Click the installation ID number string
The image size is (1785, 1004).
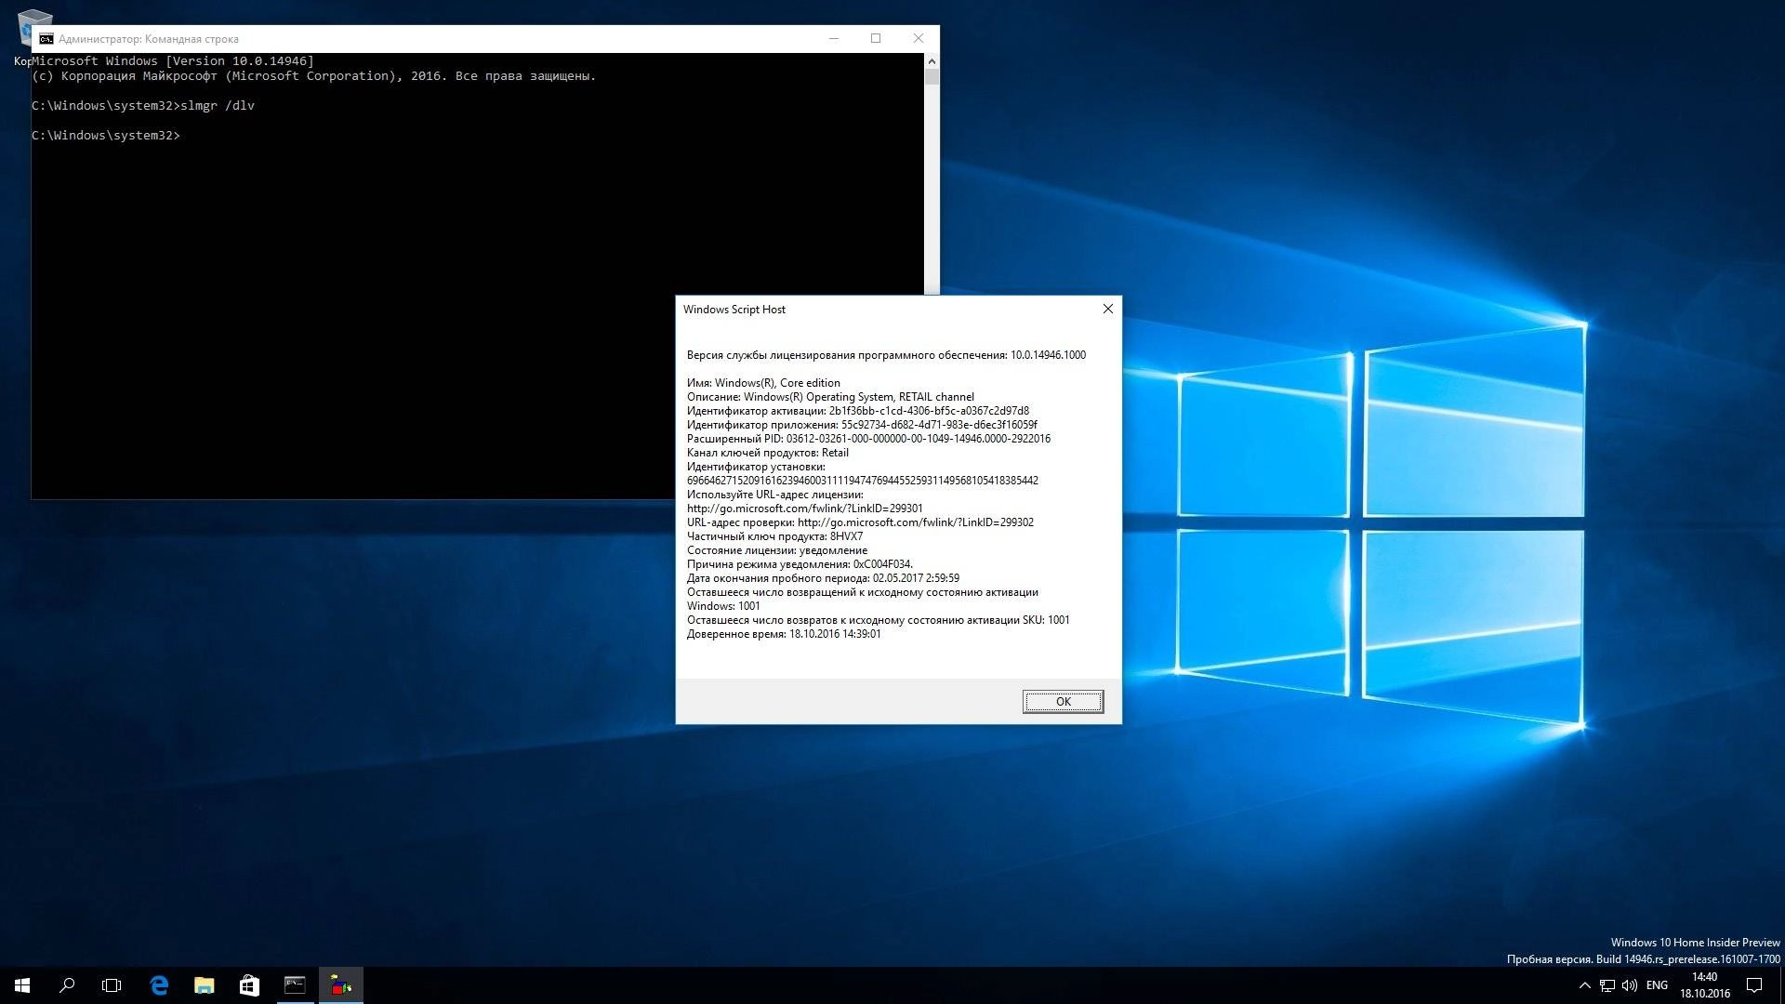pyautogui.click(x=862, y=481)
